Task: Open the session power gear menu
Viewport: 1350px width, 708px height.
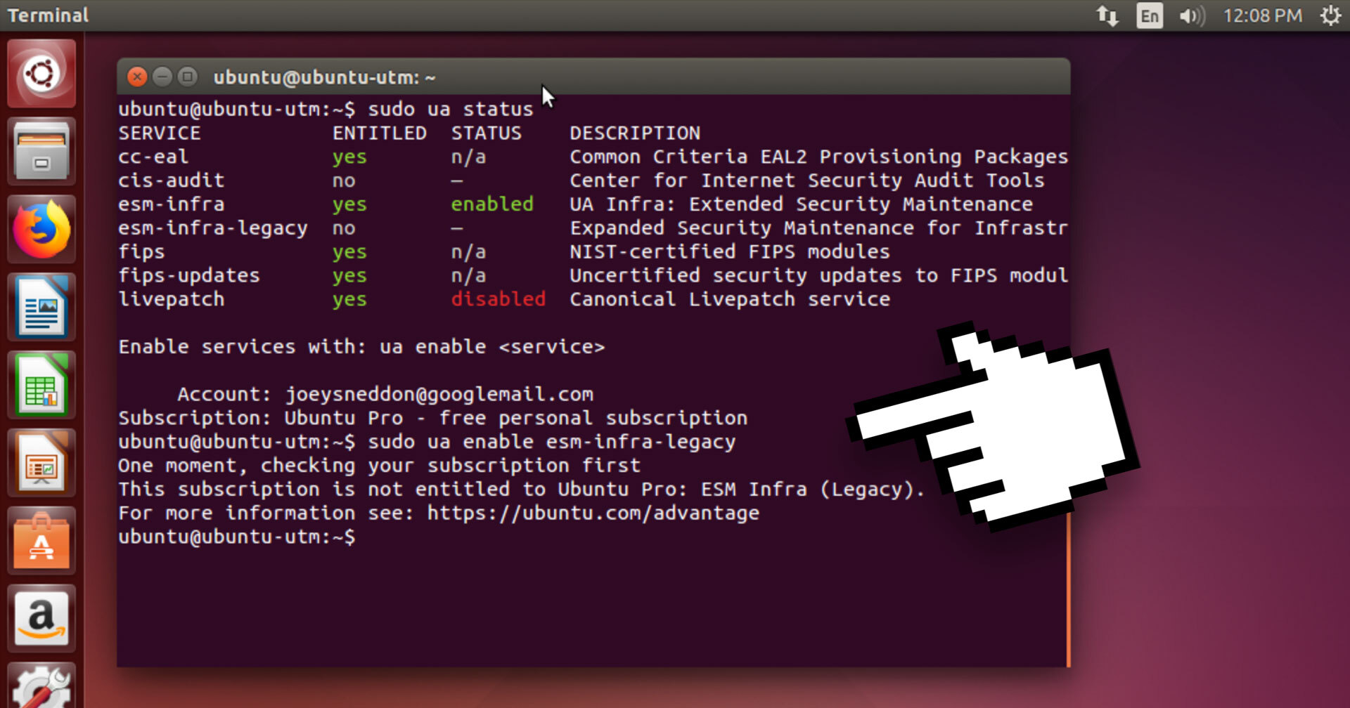Action: pos(1330,15)
